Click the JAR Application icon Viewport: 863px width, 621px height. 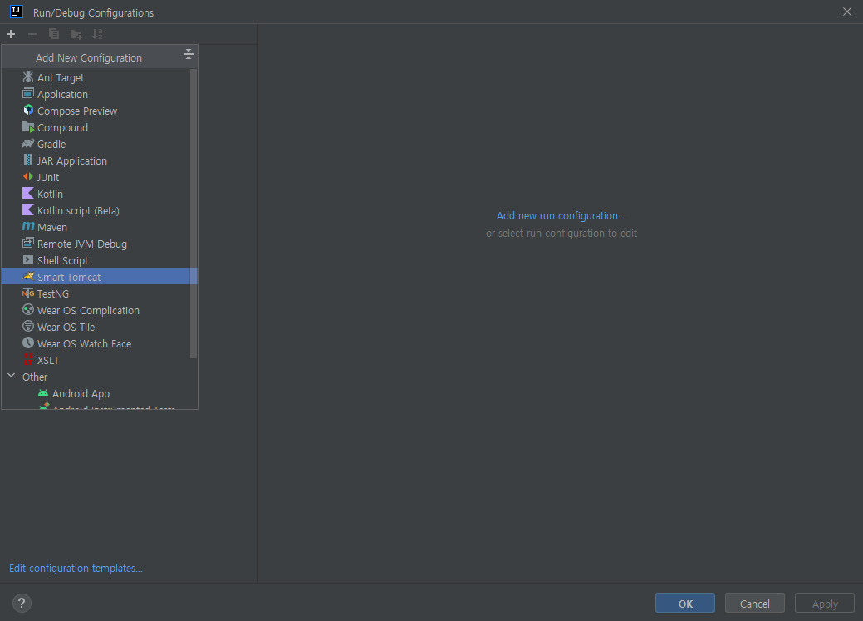point(28,160)
